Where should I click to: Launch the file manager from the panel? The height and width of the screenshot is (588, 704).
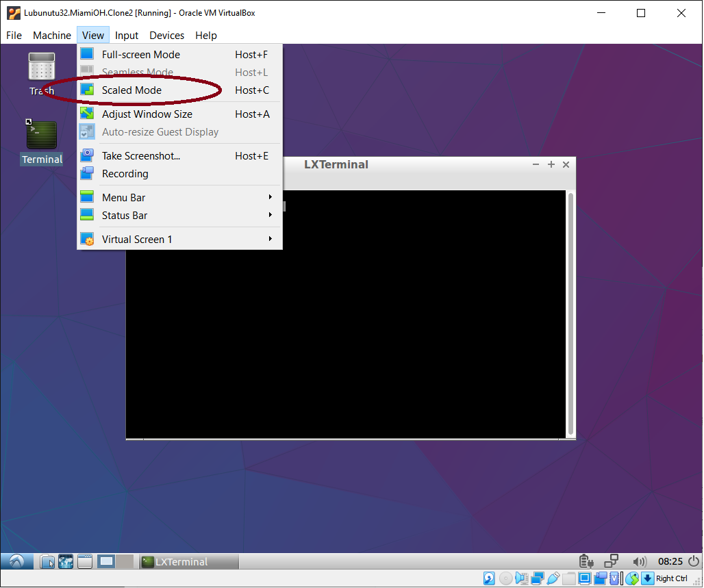pyautogui.click(x=47, y=561)
